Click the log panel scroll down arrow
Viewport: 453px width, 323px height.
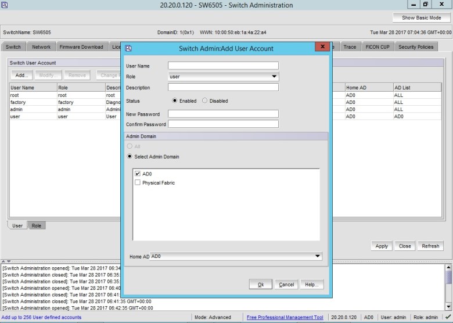point(448,307)
